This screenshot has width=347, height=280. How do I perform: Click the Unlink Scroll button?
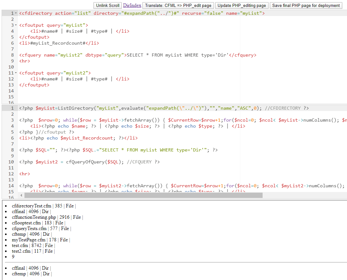coord(108,5)
